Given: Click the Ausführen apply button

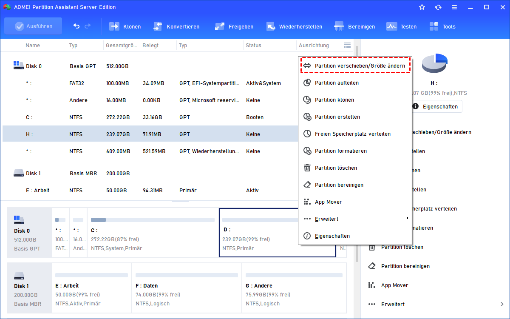Looking at the screenshot, I should [x=33, y=26].
